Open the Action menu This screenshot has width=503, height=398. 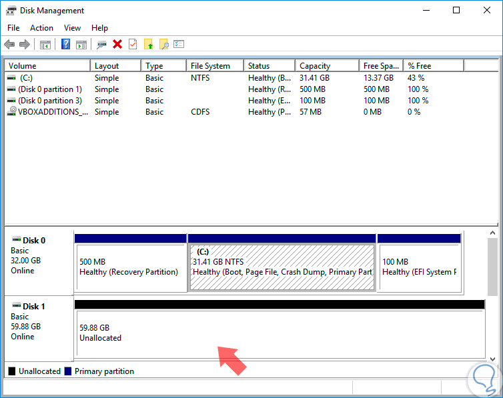[42, 28]
